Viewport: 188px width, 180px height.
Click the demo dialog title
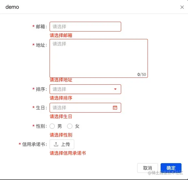[12, 7]
